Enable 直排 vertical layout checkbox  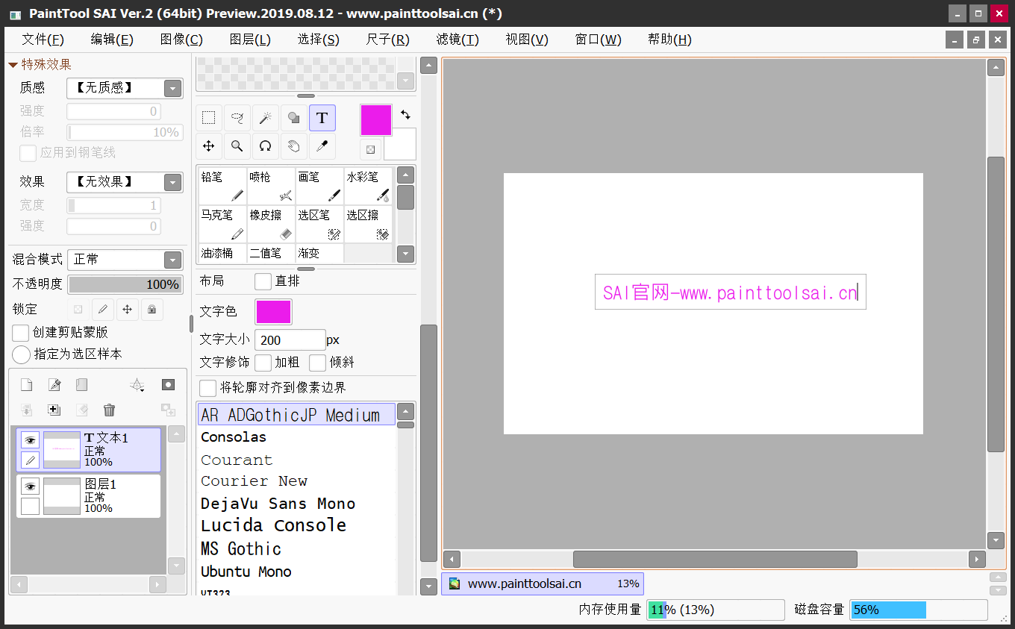(263, 281)
